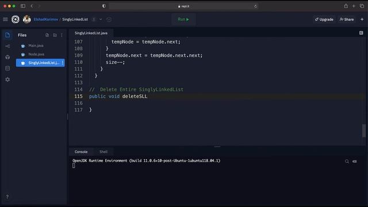Click the Safari share icon
Viewport: 368px width, 207px height.
(346, 6)
